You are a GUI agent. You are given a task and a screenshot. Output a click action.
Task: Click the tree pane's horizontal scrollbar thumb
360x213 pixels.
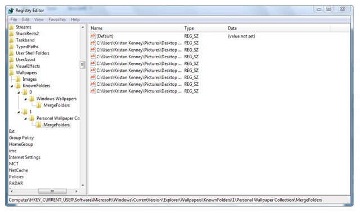tap(52, 191)
